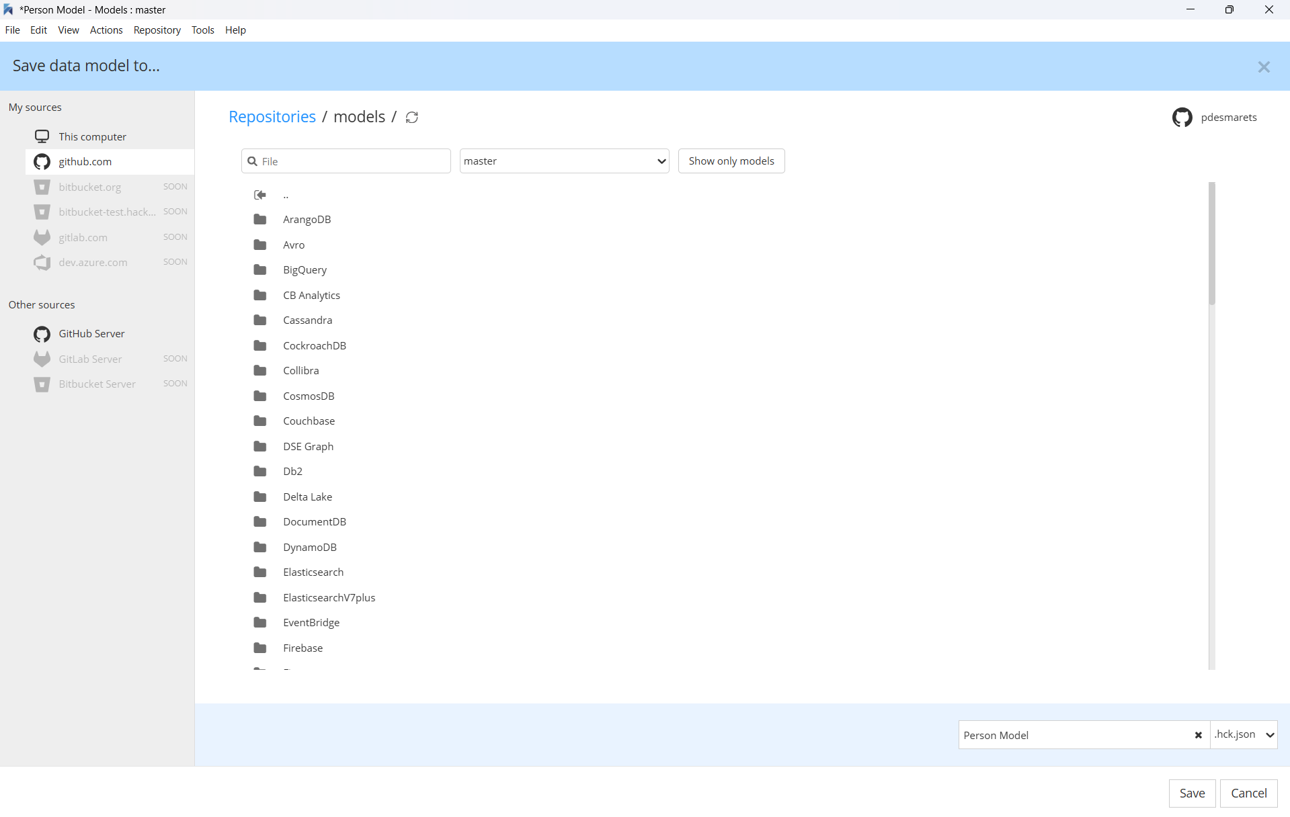This screenshot has width=1290, height=817.
Task: Click the This computer monitor icon
Action: (x=42, y=136)
